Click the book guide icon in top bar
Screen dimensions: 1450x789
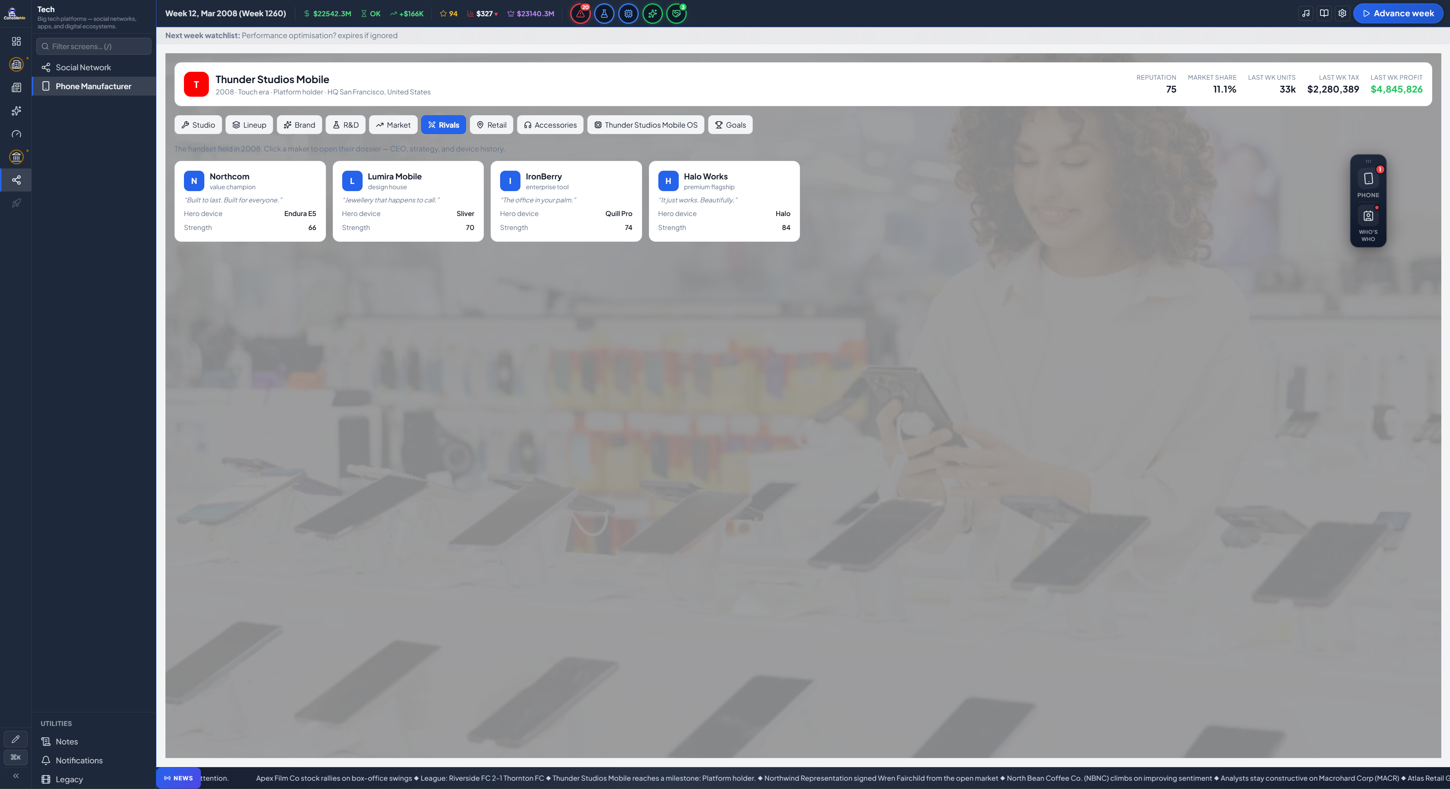pyautogui.click(x=1325, y=14)
